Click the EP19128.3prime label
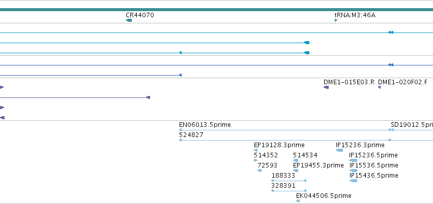433x204 pixels. click(x=279, y=145)
